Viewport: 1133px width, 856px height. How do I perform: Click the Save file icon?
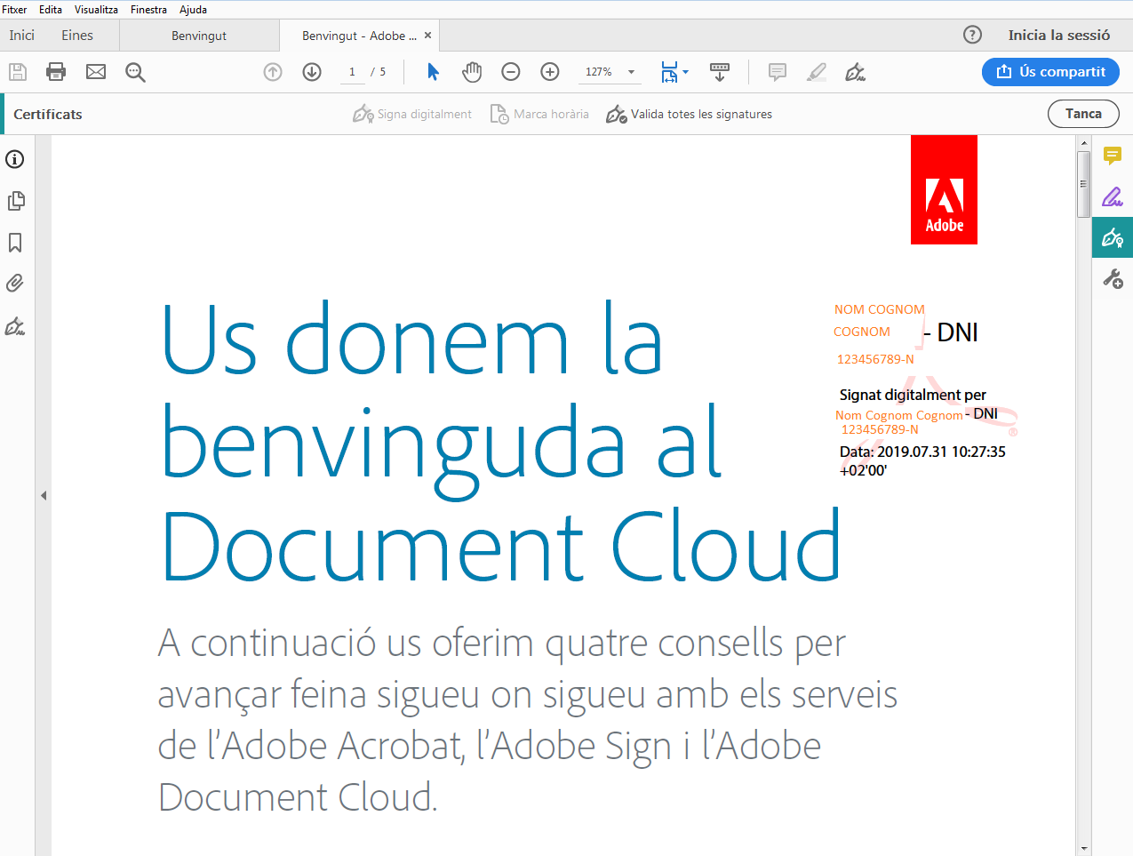18,72
